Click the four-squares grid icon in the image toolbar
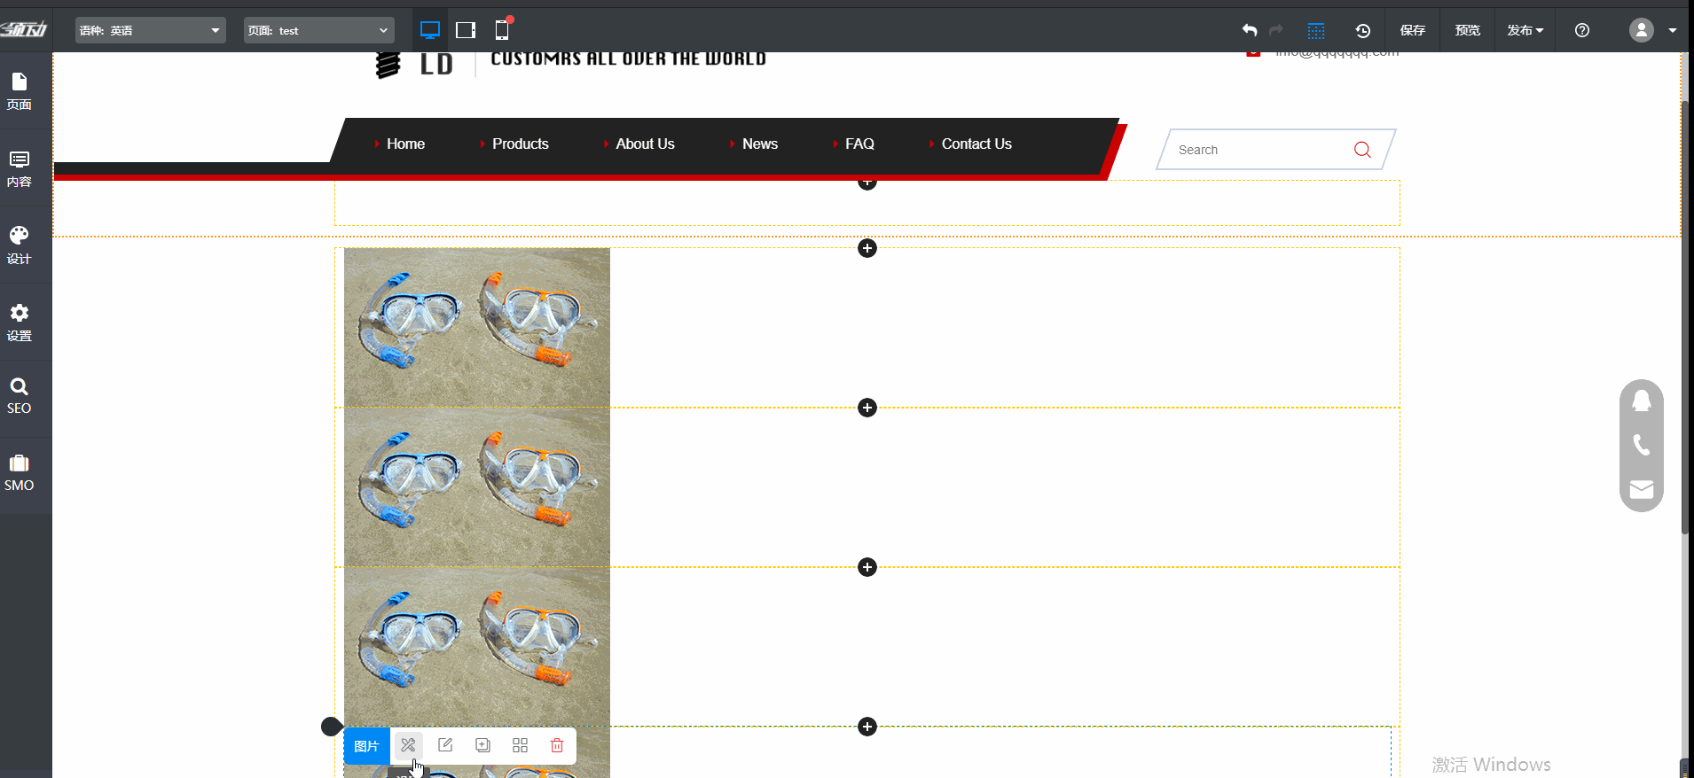 point(520,745)
